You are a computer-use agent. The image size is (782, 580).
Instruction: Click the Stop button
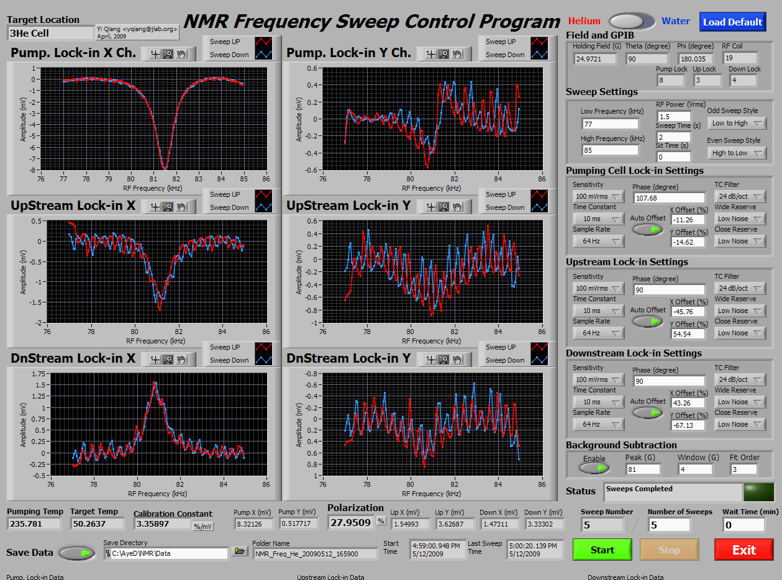[x=669, y=550]
